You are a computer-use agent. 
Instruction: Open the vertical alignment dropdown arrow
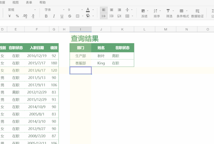coord(132,10)
